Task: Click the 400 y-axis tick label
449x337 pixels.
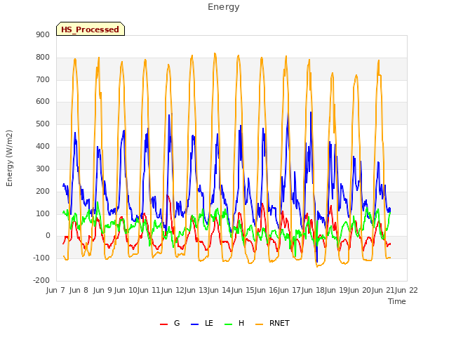Action: click(x=43, y=147)
